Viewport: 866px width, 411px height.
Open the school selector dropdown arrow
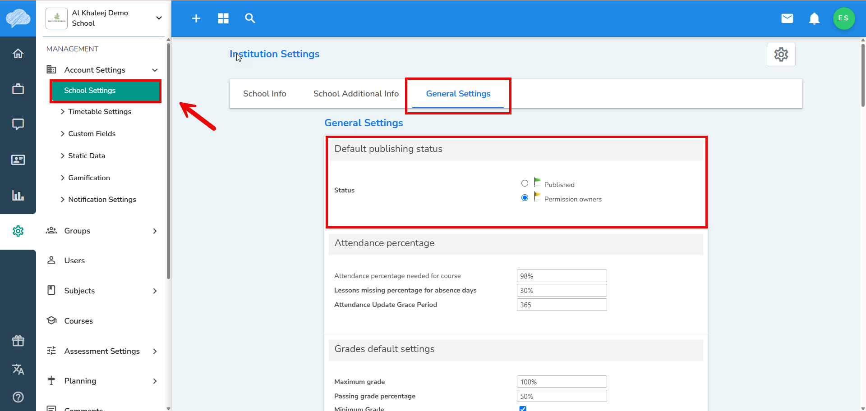pos(159,18)
